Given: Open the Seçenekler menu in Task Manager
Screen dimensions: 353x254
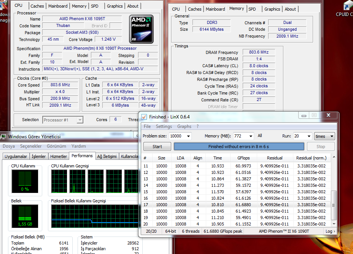Looking at the screenshot, I should click(31, 146).
